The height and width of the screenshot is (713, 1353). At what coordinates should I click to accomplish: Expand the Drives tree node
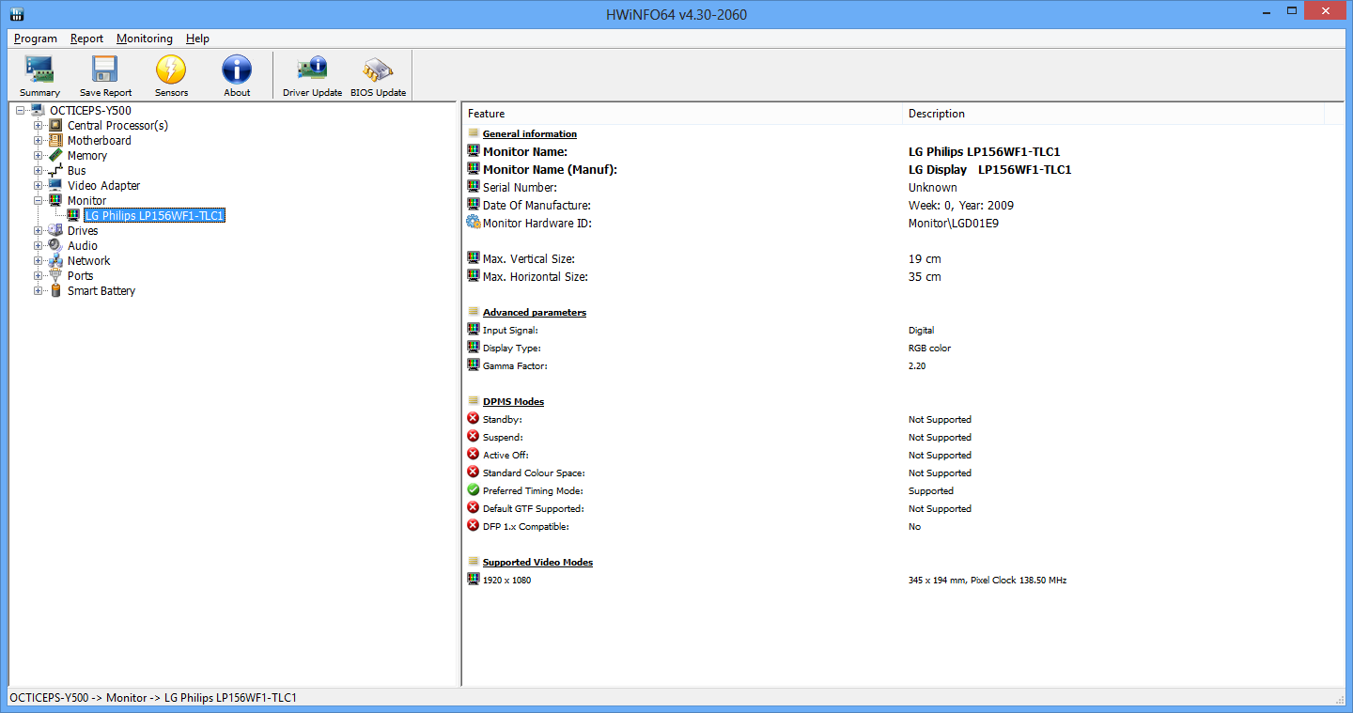tap(39, 231)
